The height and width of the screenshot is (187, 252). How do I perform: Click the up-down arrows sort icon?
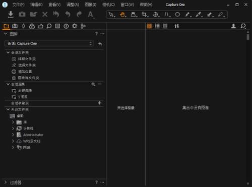click(177, 26)
